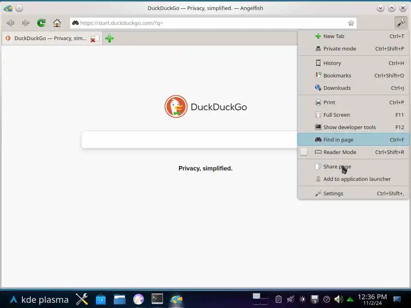Open Bookmarks from the menu

[353, 75]
